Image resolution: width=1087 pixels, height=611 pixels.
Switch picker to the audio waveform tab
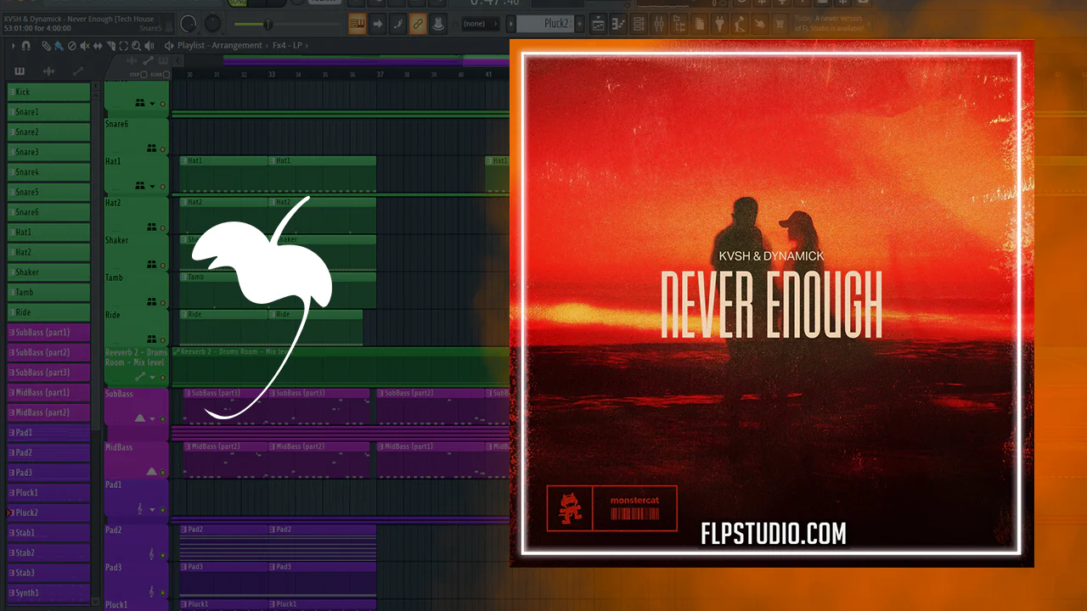tap(48, 70)
